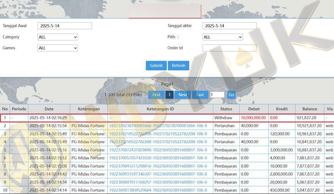Click the Order Id input field
334x194 pixels.
click(229, 48)
